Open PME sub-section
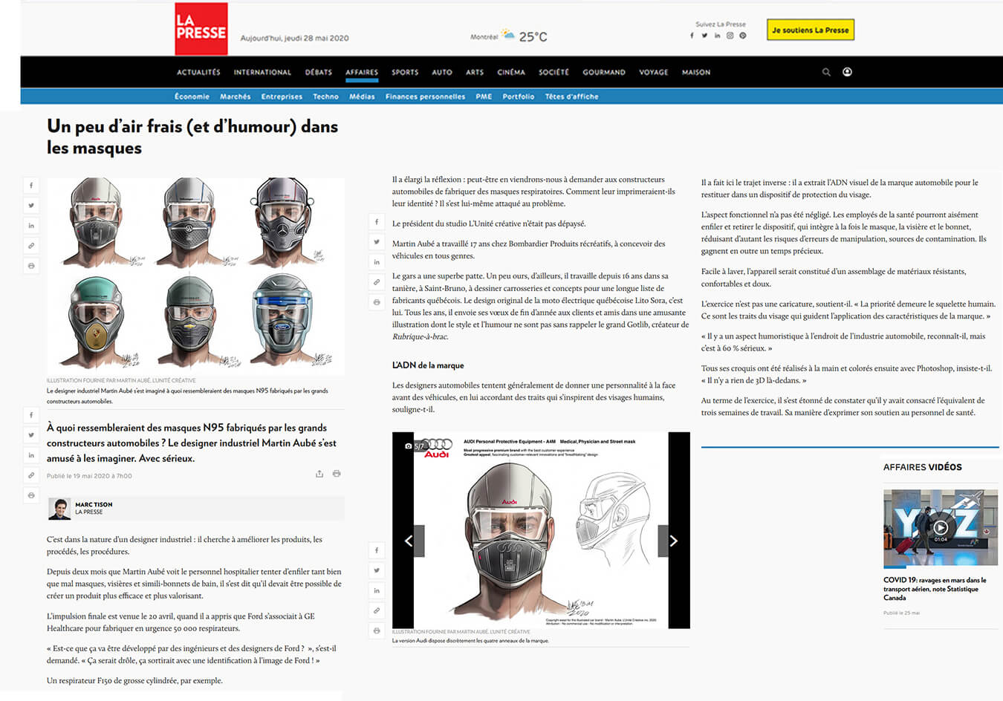 point(484,97)
